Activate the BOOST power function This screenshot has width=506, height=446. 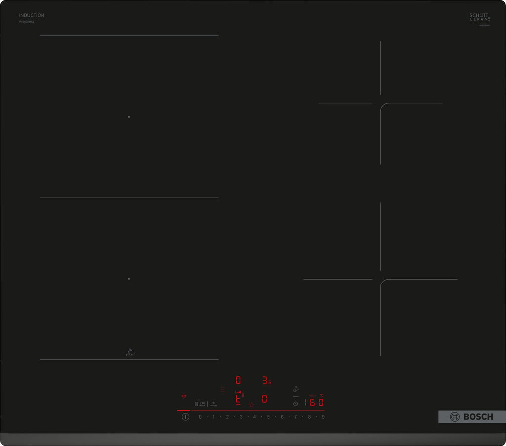tap(213, 404)
